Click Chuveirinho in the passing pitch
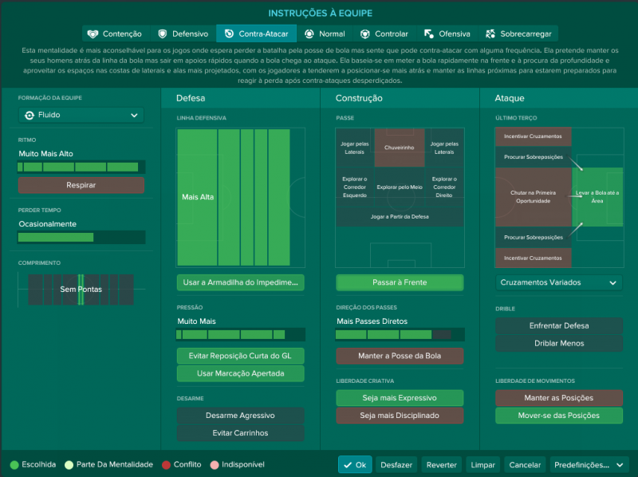 [x=399, y=148]
